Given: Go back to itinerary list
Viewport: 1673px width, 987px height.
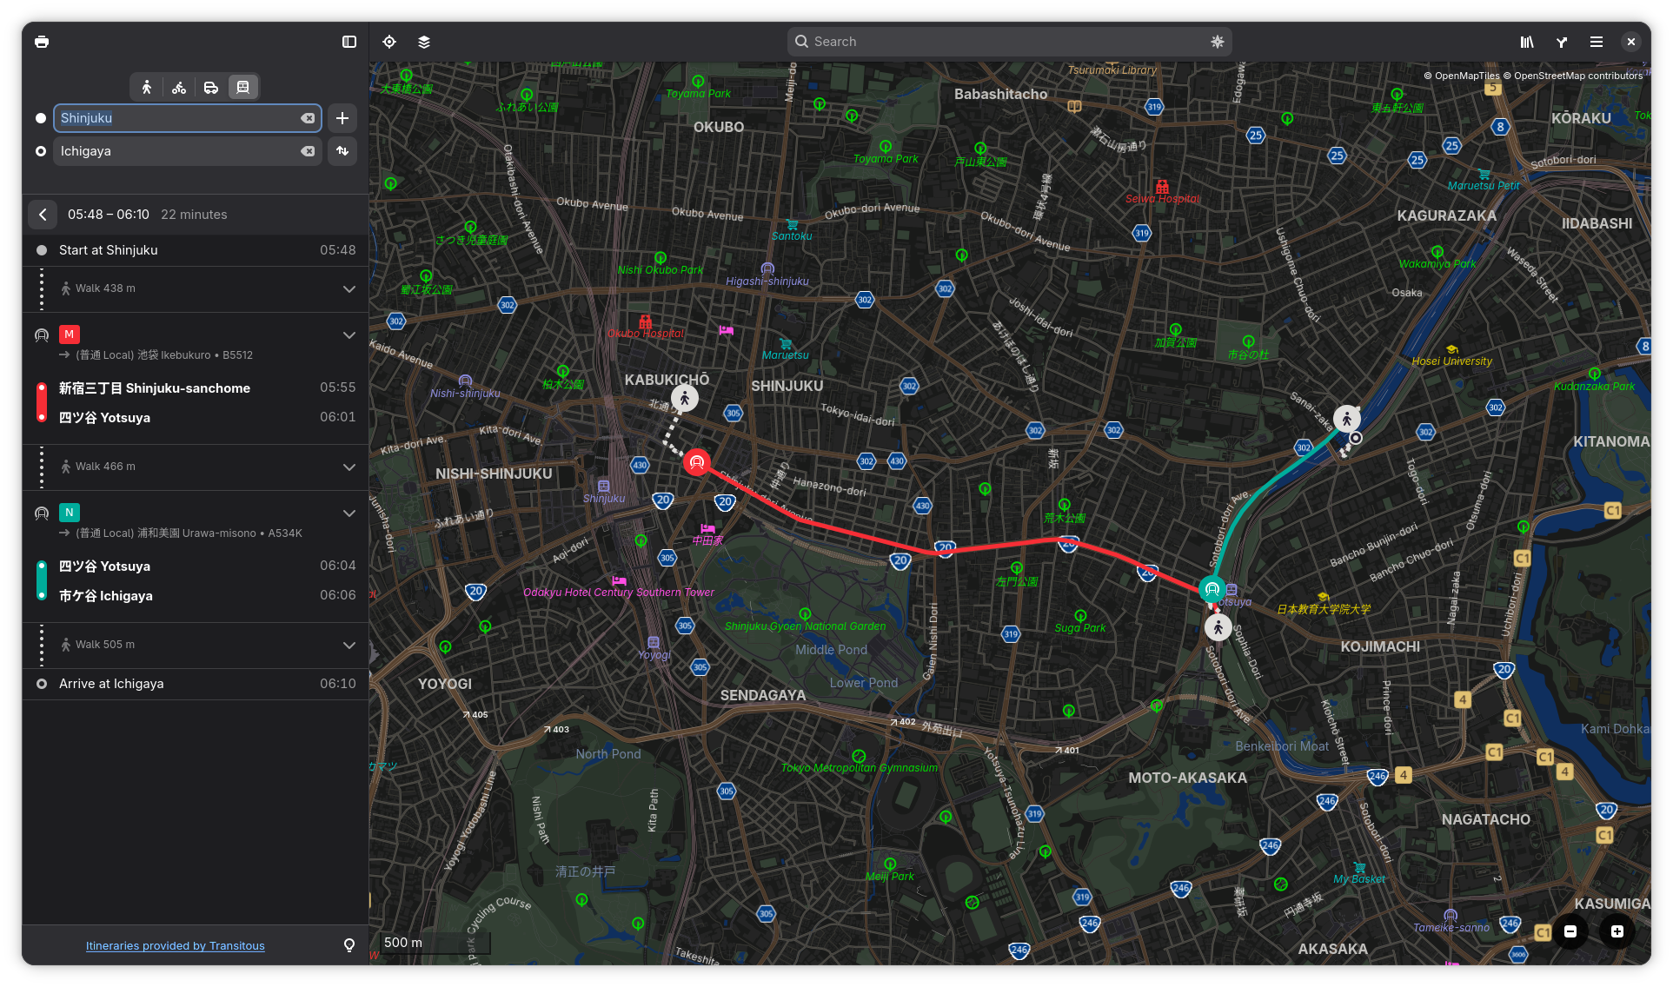Looking at the screenshot, I should 43,215.
